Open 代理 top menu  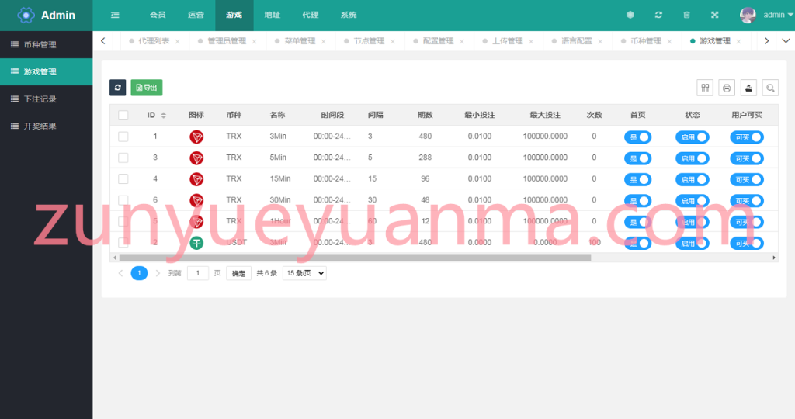pyautogui.click(x=311, y=16)
